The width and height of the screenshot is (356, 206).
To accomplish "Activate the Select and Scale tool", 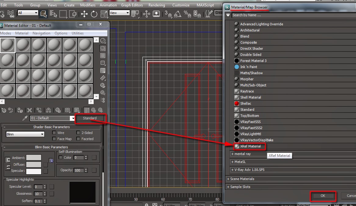I will click(104, 14).
